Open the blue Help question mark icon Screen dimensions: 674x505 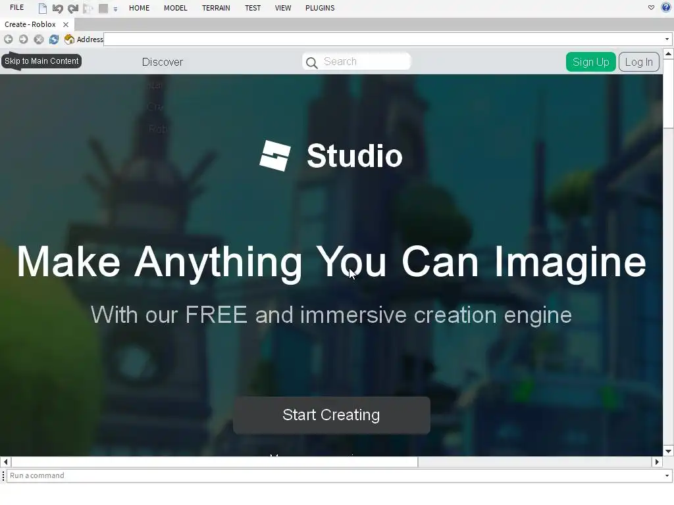tap(666, 7)
